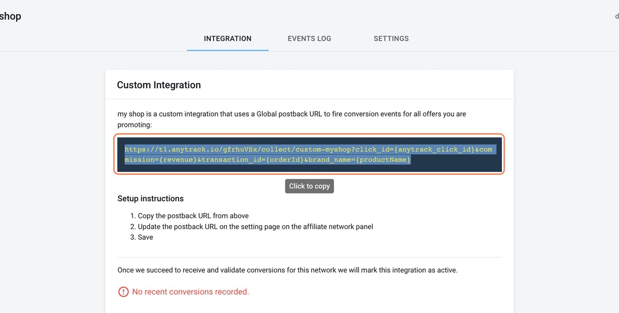Click the 'Save' instruction step
The image size is (619, 313).
coord(145,237)
